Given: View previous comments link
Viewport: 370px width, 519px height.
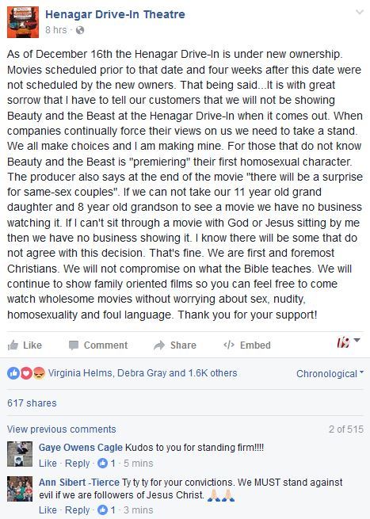Looking at the screenshot, I should pyautogui.click(x=62, y=429).
